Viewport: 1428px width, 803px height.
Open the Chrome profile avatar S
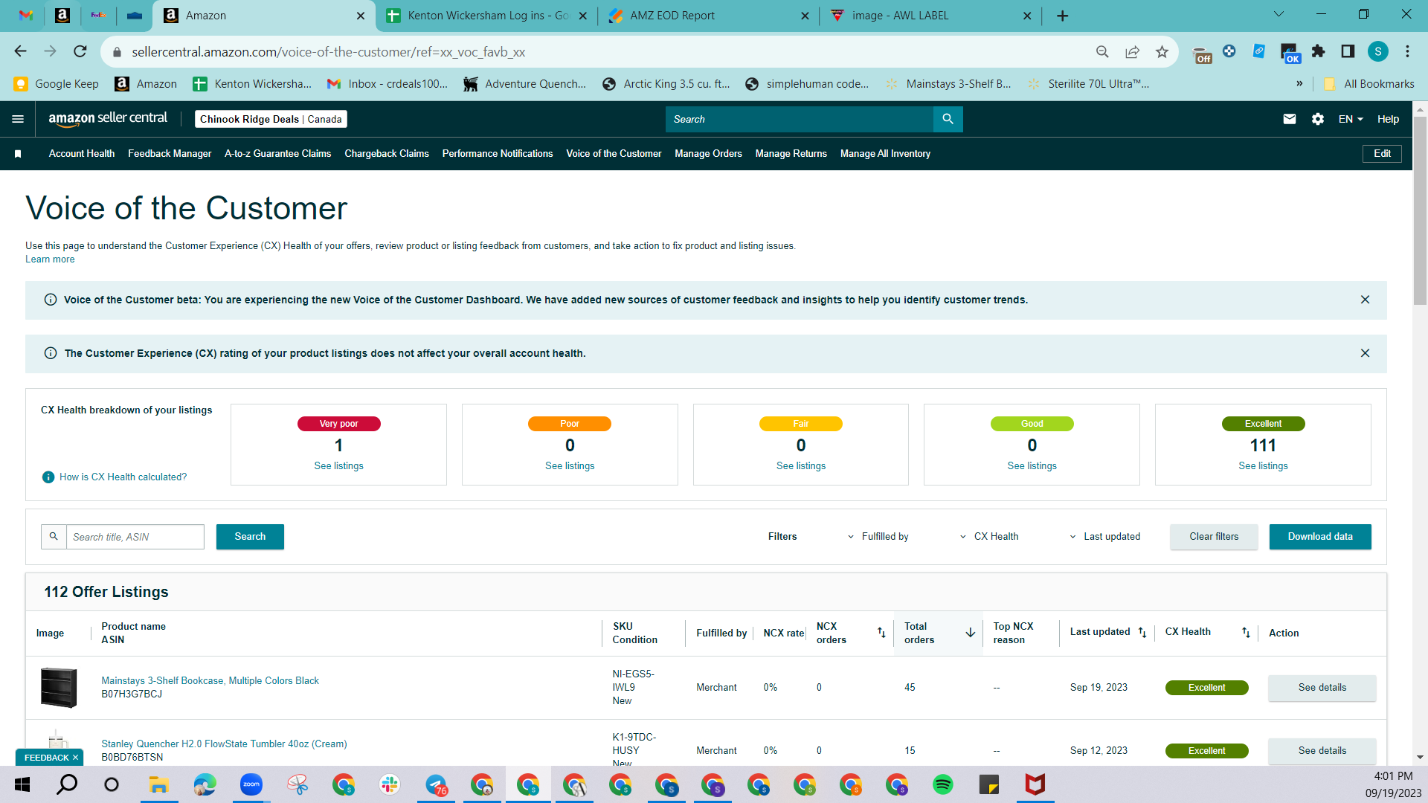click(1378, 51)
